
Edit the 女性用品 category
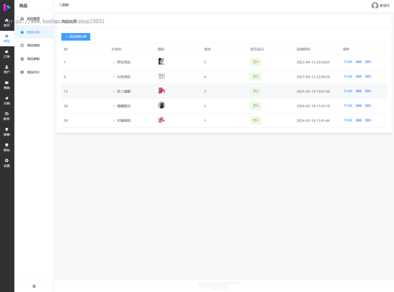point(359,77)
